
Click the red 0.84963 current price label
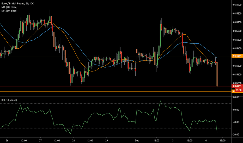pos(237,86)
